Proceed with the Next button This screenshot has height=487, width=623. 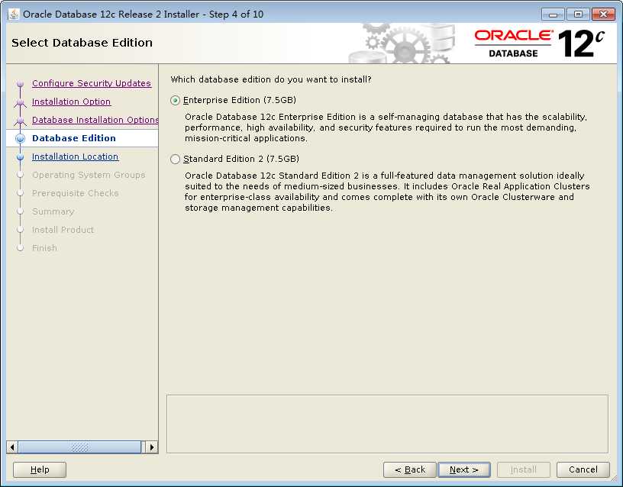pos(464,469)
